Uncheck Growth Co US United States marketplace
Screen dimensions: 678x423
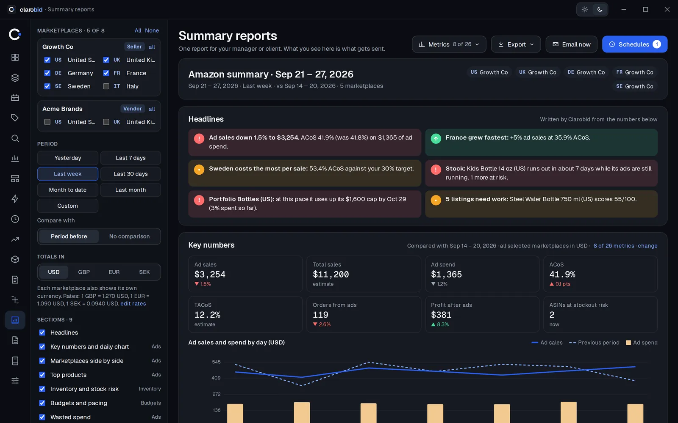[47, 60]
